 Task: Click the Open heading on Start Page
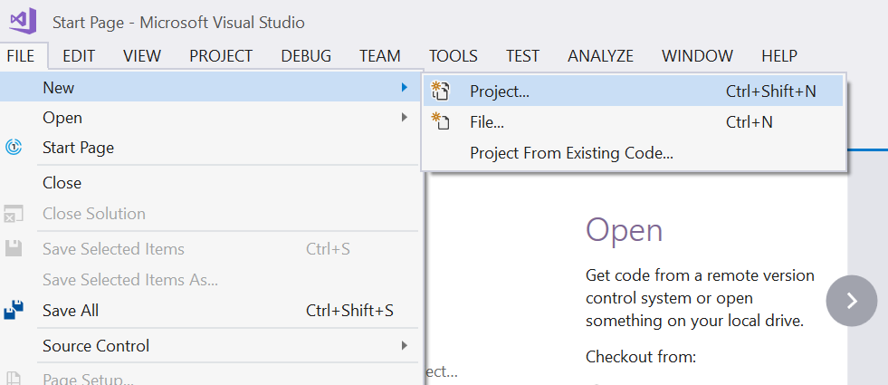tap(624, 230)
